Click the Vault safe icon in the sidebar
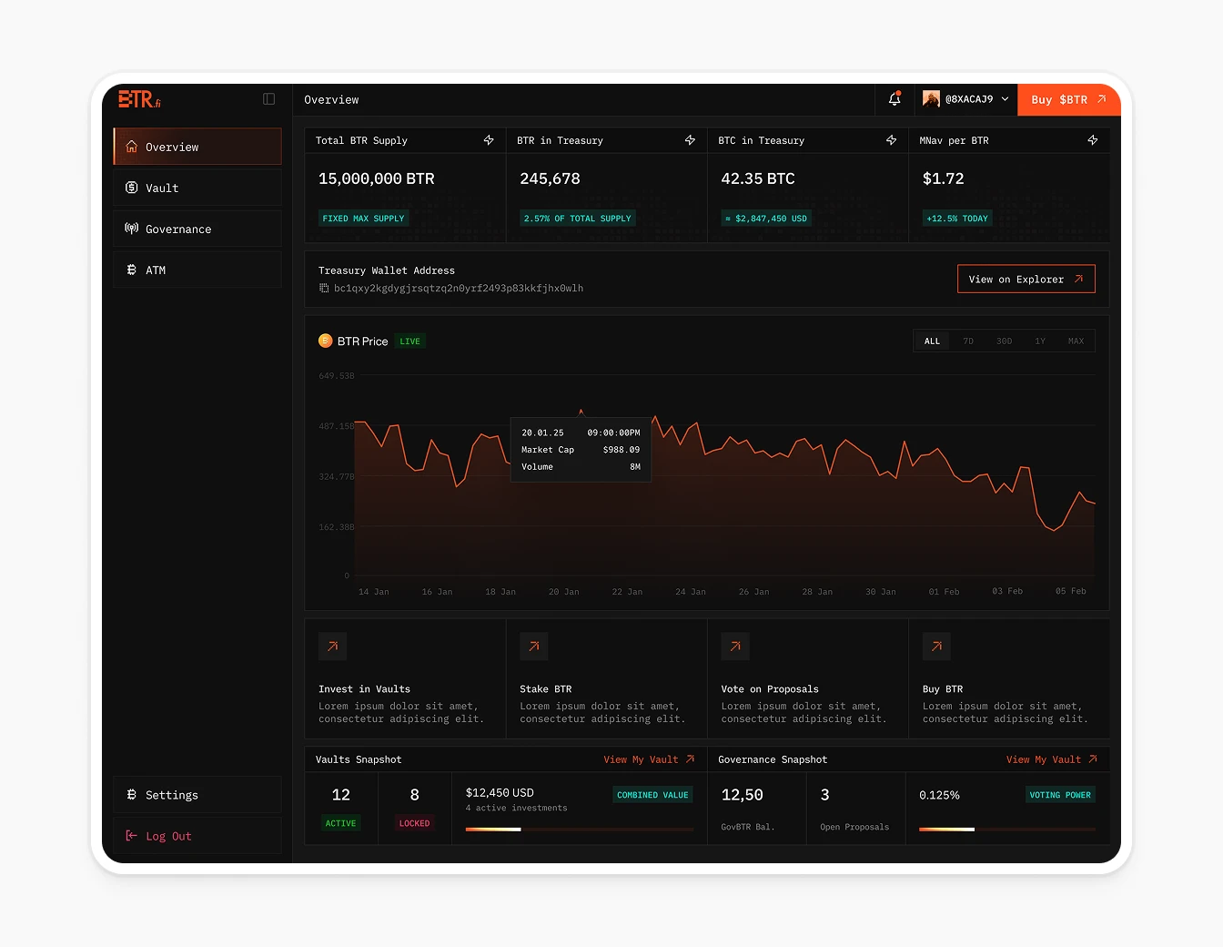 131,188
